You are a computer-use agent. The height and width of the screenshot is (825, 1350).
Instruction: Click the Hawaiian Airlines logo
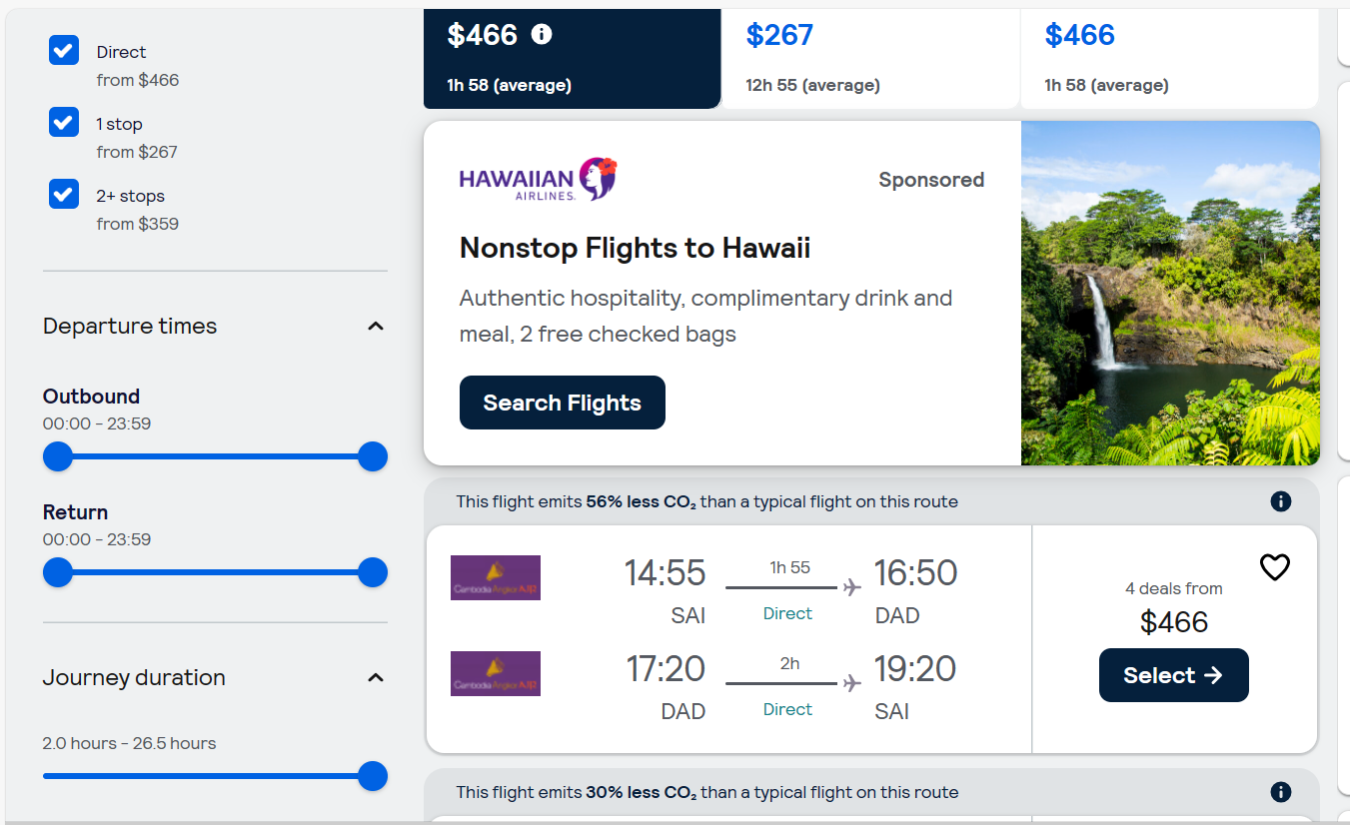click(x=538, y=180)
